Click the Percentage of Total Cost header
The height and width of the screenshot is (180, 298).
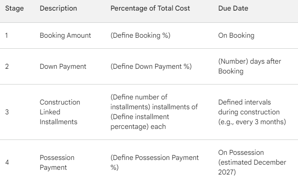click(x=150, y=8)
